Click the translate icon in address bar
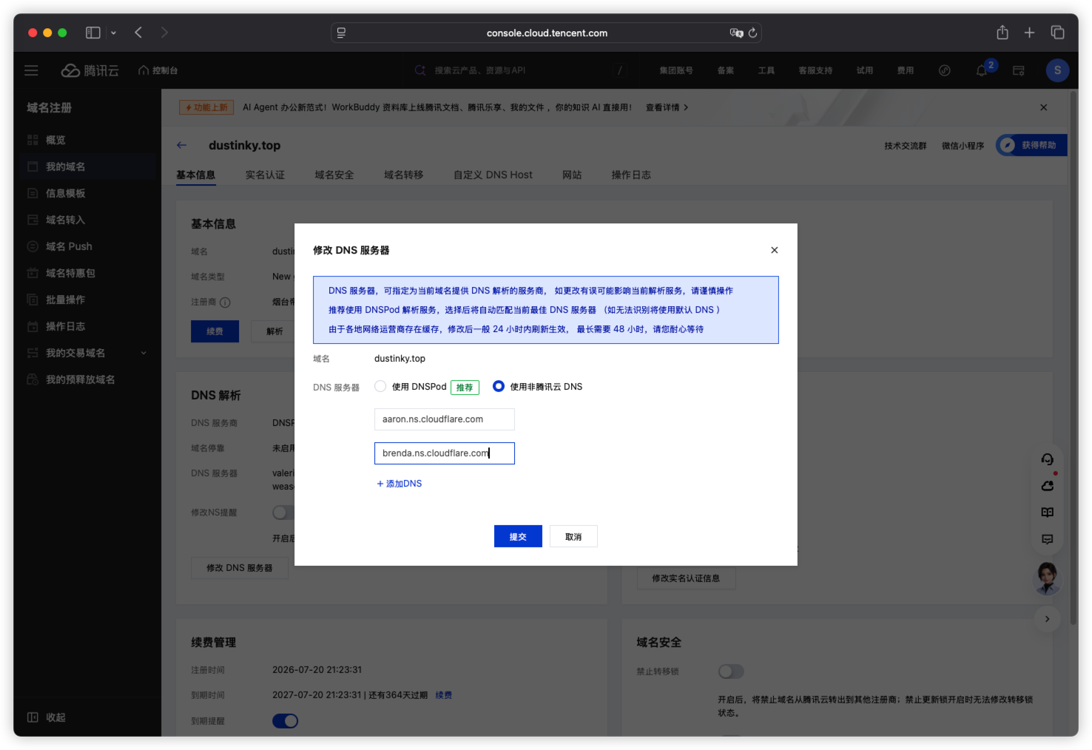The height and width of the screenshot is (750, 1092). [x=736, y=33]
